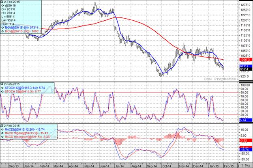Click the legend toggle icon beside the price pane date
253x168 pixels.
(x=2, y=2)
